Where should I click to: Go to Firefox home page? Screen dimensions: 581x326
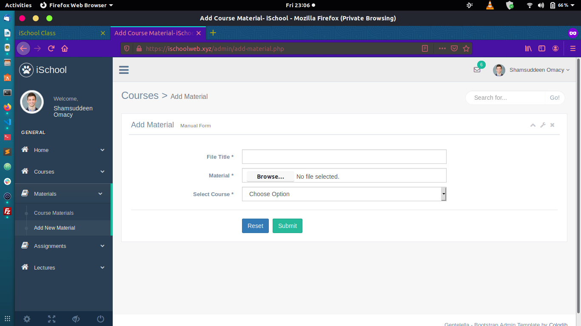tap(65, 48)
